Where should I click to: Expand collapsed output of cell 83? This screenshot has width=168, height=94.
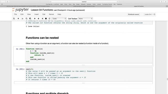[x=83, y=83]
